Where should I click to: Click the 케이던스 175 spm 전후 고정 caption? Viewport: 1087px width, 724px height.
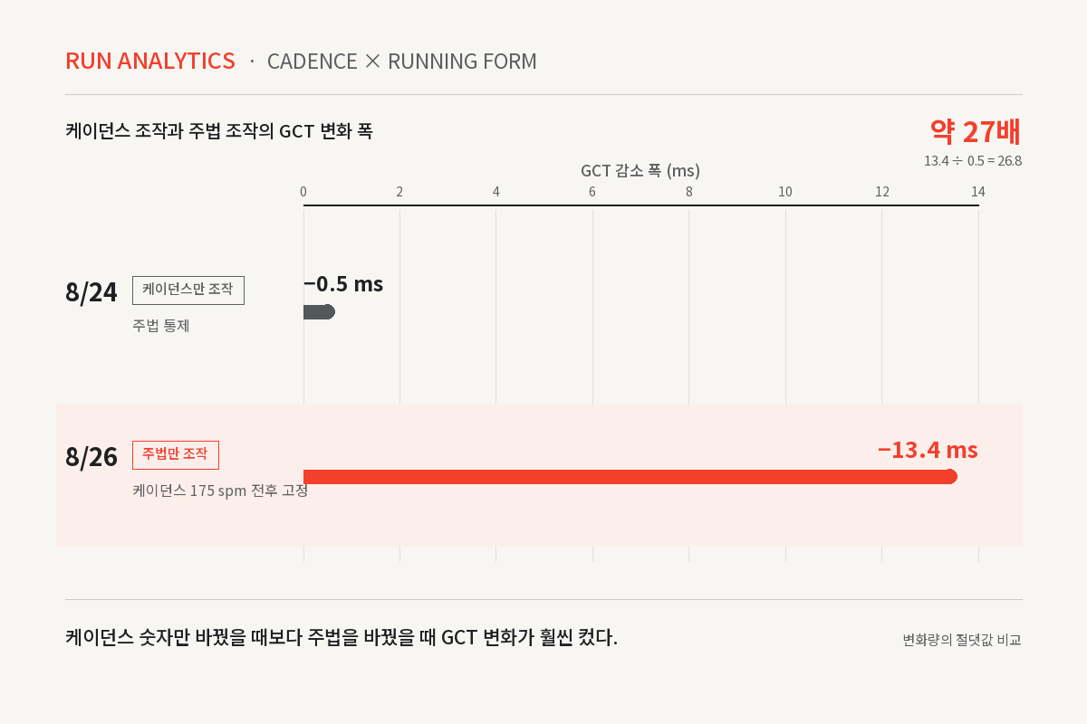pos(220,491)
